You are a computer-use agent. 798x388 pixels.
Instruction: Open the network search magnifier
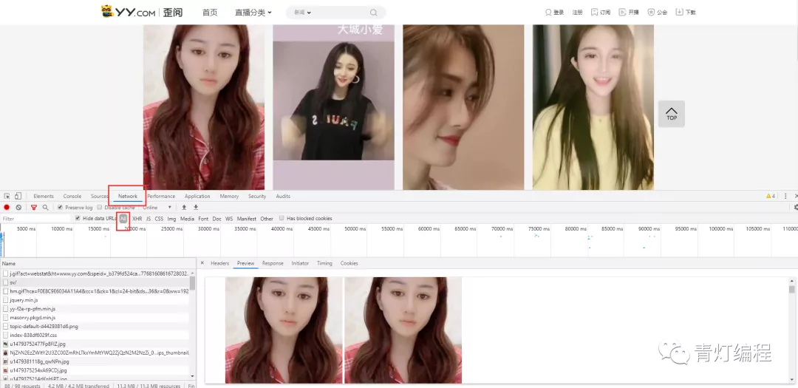[x=45, y=207]
